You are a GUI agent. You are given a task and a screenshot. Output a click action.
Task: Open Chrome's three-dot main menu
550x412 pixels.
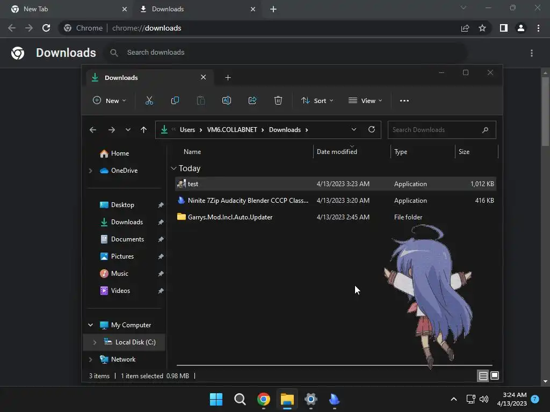(538, 28)
